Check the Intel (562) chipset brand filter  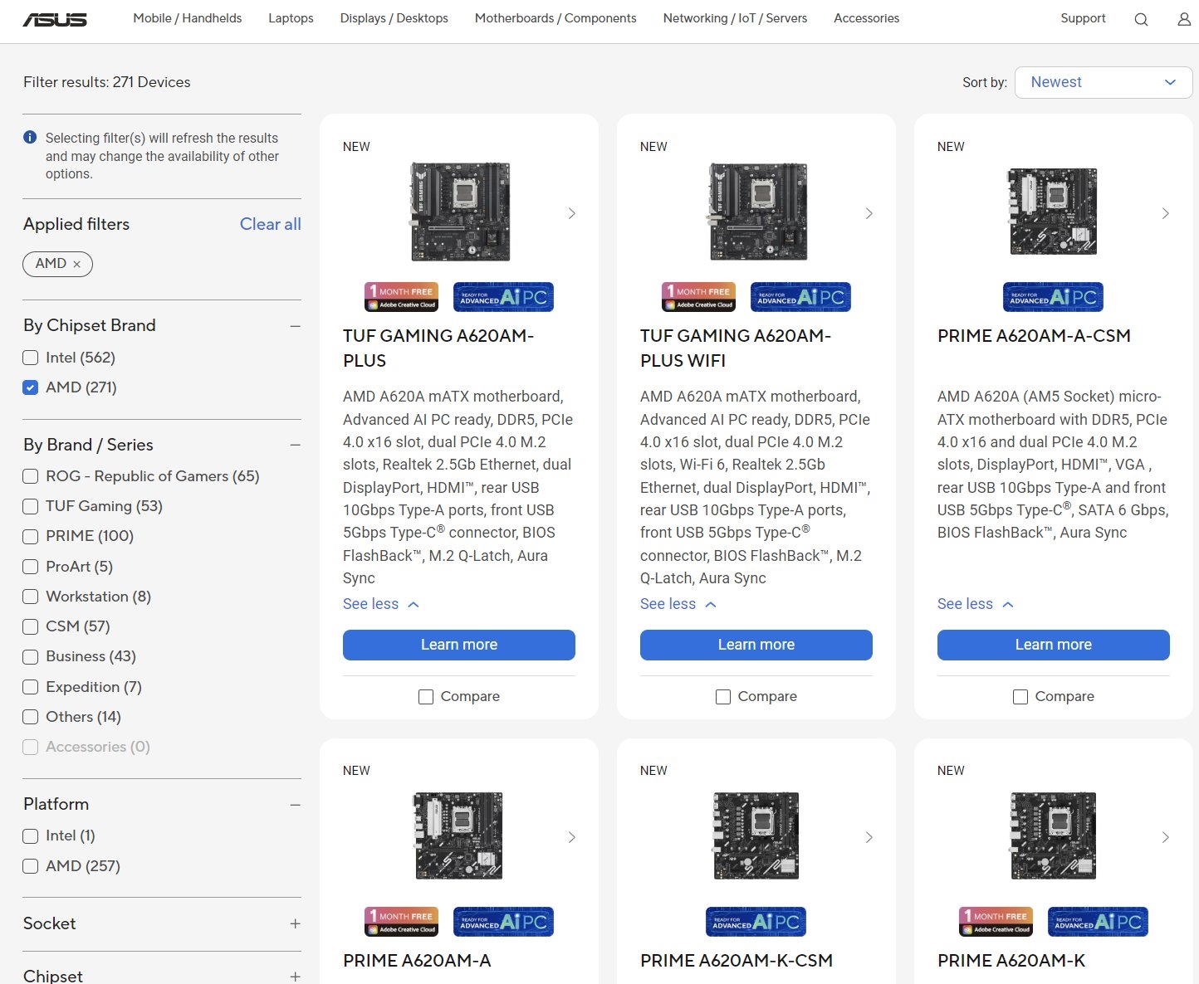click(31, 358)
